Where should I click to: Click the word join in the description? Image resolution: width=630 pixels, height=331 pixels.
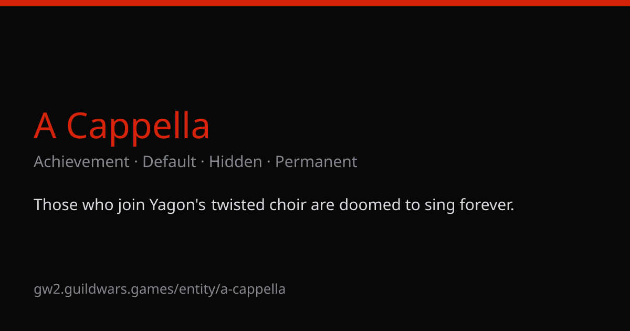pos(131,205)
